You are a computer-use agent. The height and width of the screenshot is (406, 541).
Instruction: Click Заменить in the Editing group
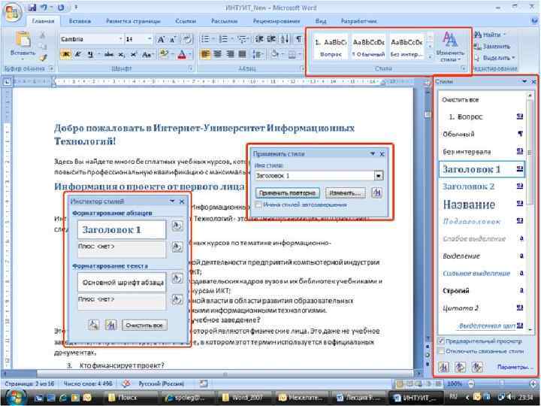pos(492,47)
